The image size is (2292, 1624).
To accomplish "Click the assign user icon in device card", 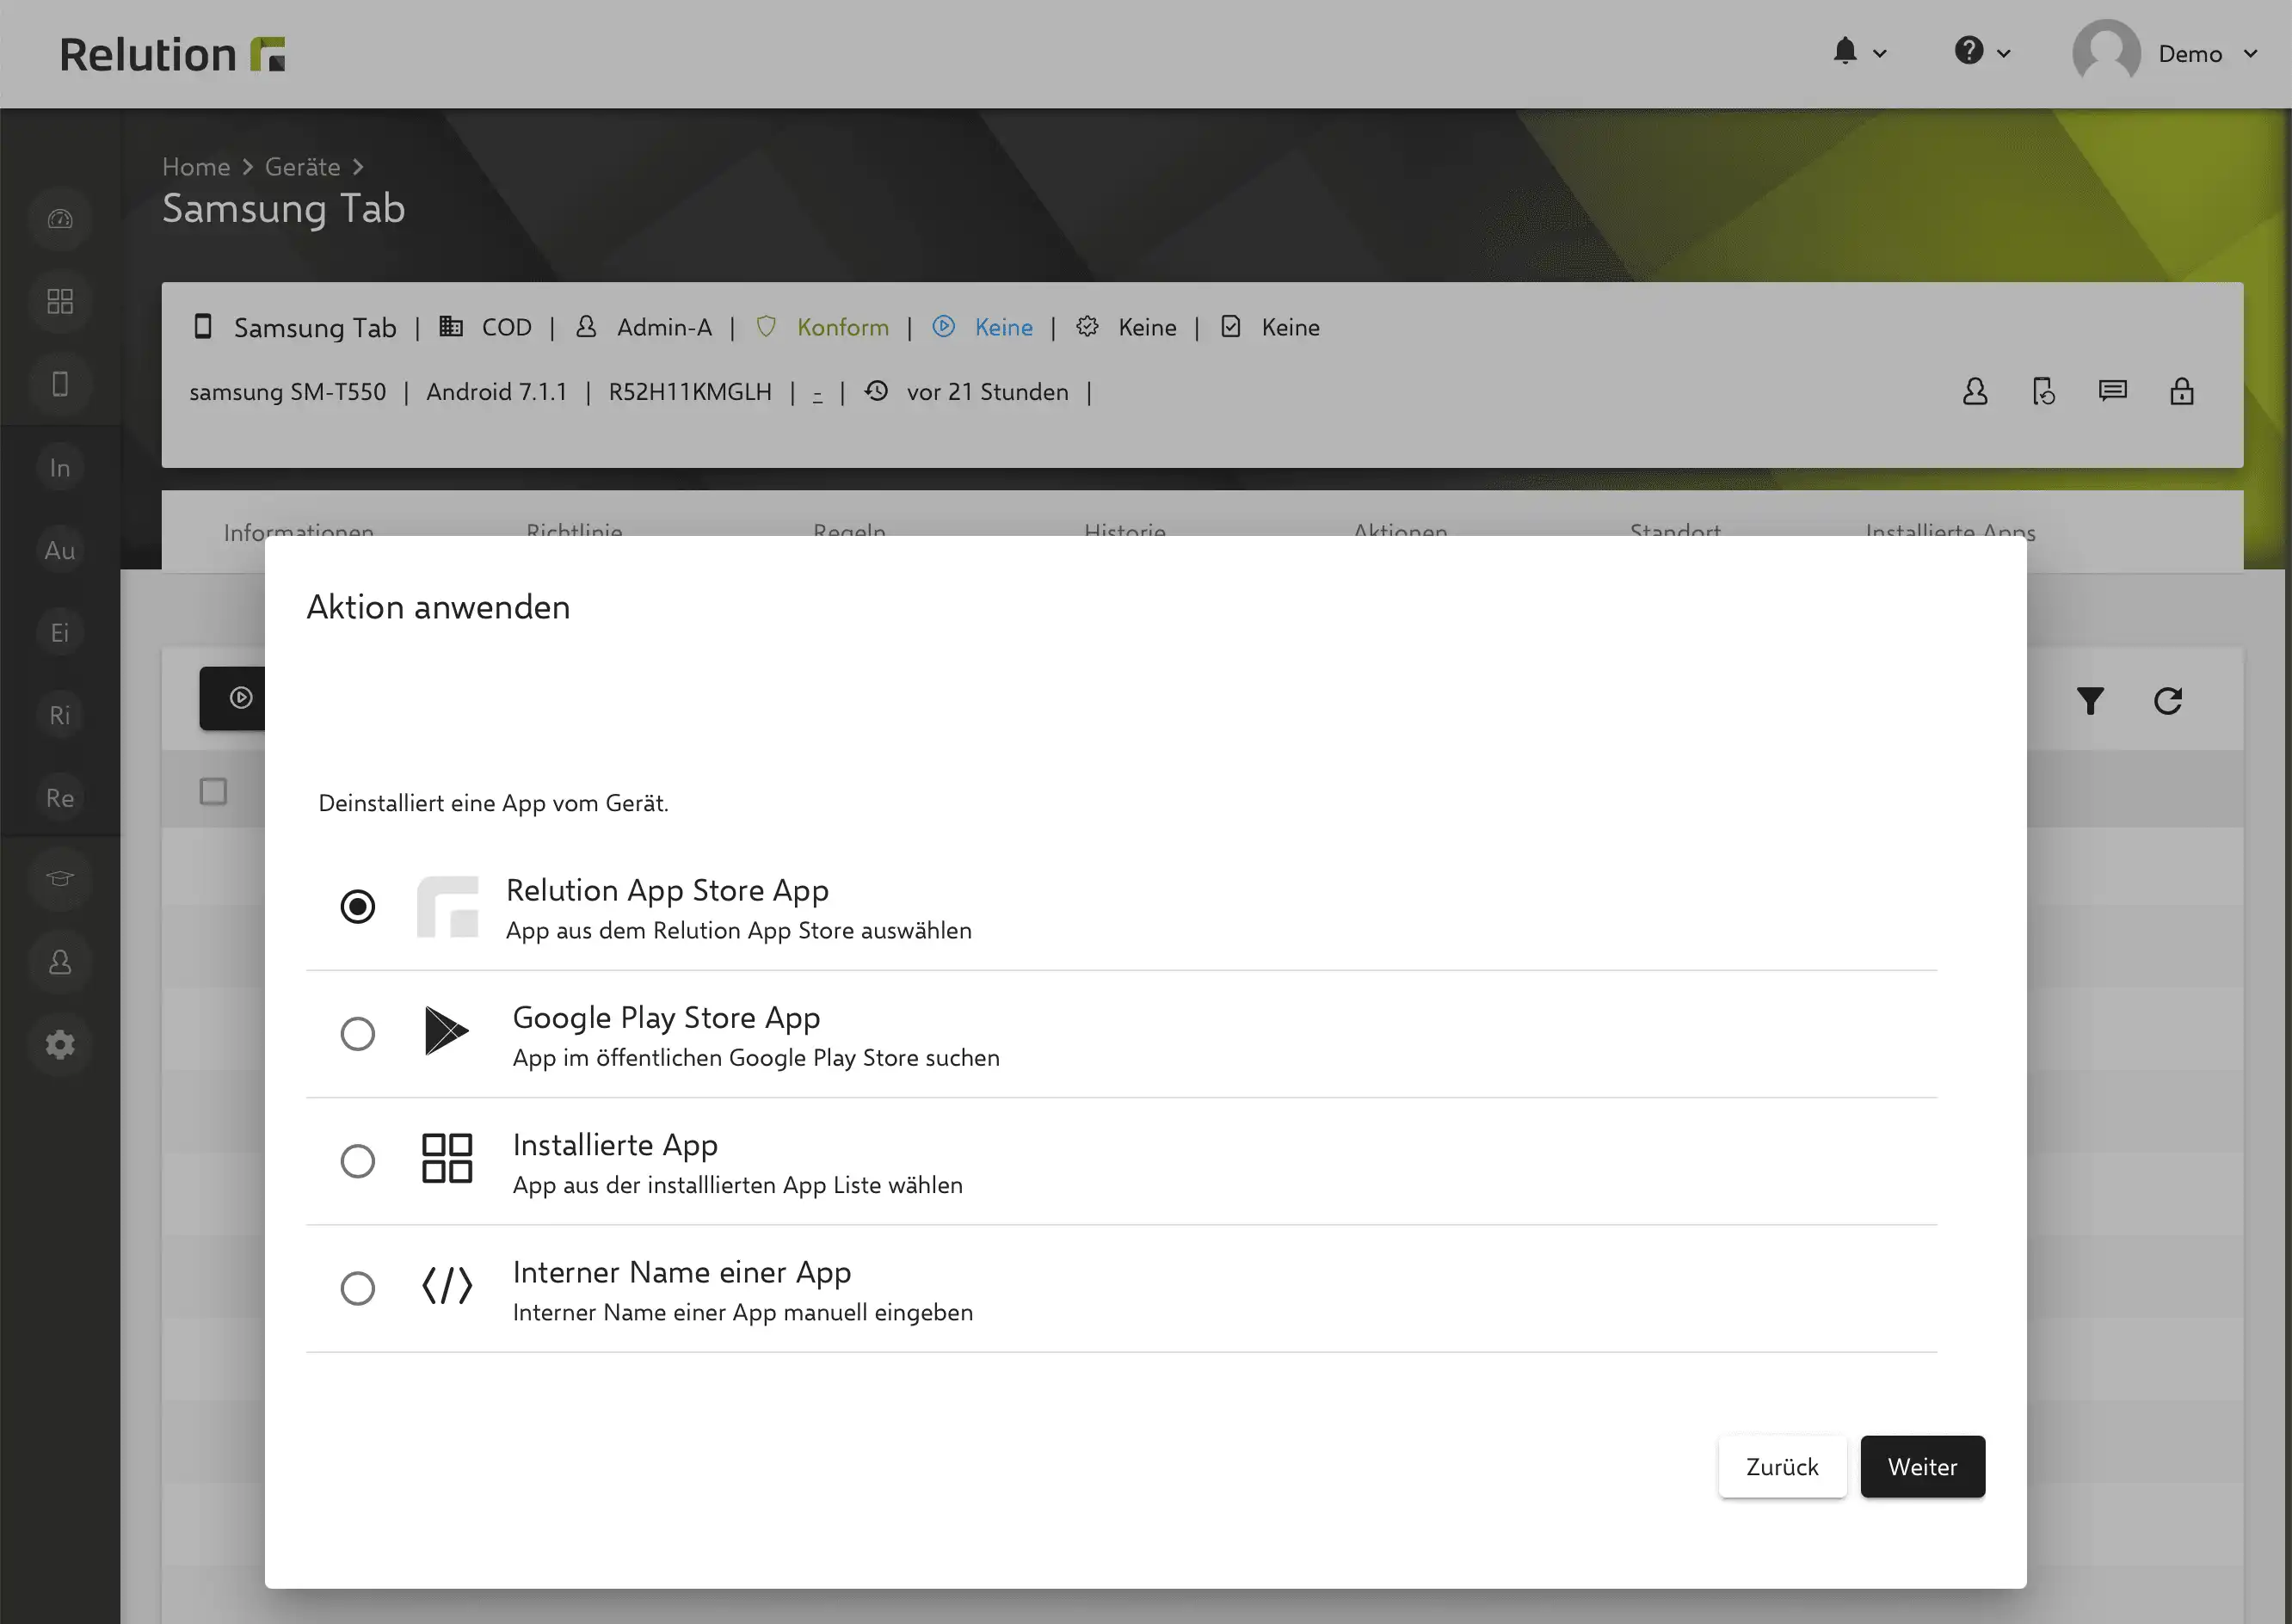I will point(1975,391).
